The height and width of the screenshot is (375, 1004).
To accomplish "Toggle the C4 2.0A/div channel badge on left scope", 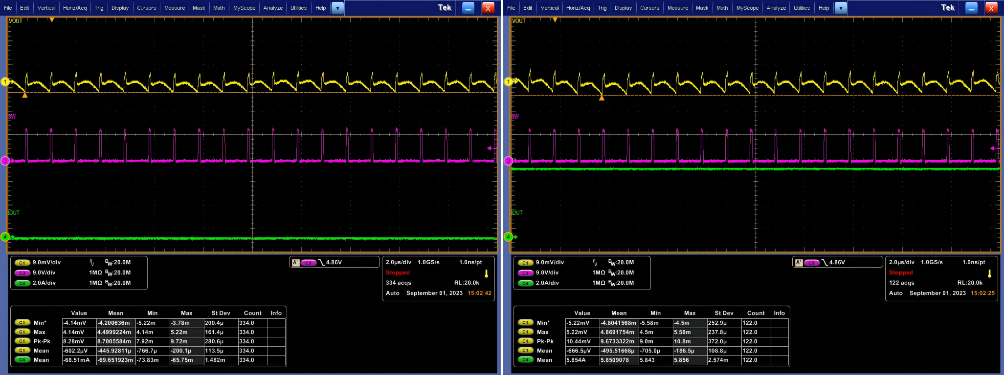I will (22, 283).
